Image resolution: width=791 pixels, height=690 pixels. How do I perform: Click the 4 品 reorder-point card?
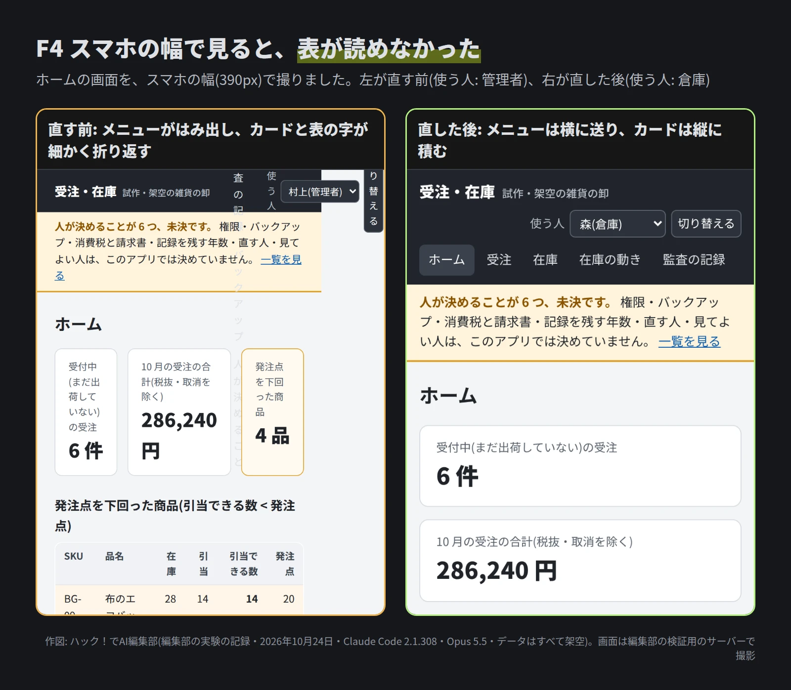click(272, 412)
